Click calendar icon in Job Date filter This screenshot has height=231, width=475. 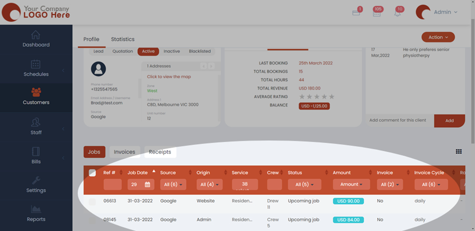pos(147,184)
